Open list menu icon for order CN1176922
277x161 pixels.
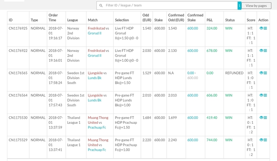[266, 51]
